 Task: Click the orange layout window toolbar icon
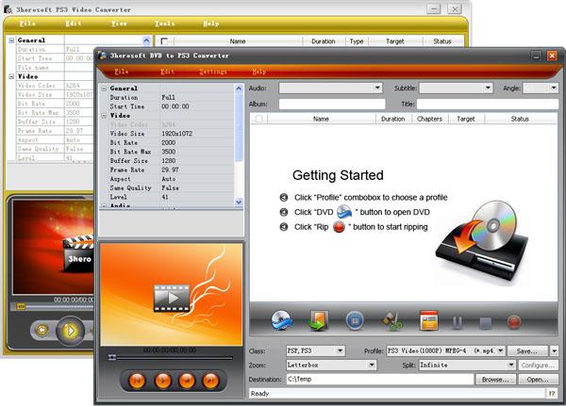(x=429, y=320)
